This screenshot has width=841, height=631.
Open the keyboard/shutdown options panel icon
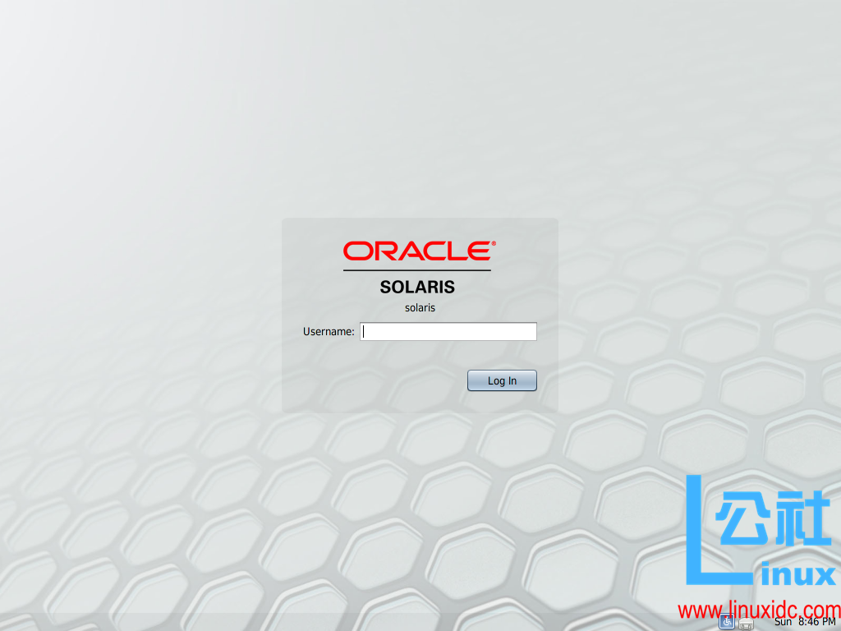tap(746, 624)
